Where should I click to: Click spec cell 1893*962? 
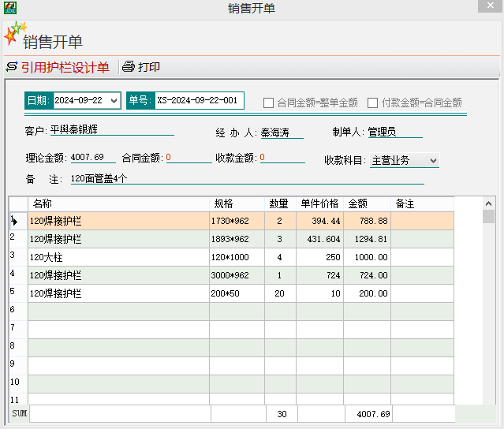tap(237, 239)
